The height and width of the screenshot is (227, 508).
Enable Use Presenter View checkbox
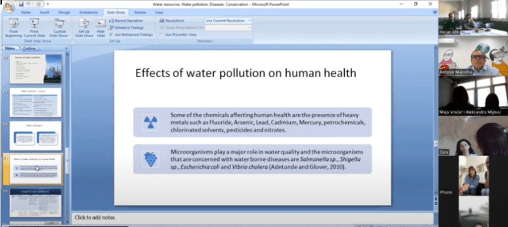(x=162, y=35)
